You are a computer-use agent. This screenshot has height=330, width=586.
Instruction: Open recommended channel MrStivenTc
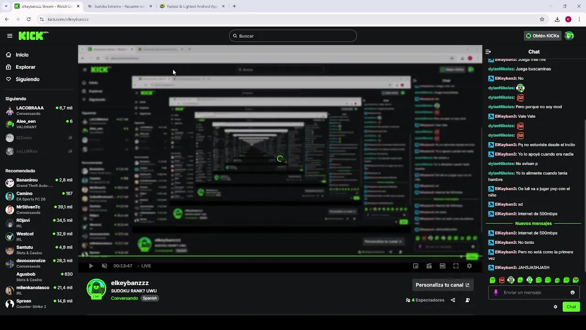pyautogui.click(x=39, y=209)
